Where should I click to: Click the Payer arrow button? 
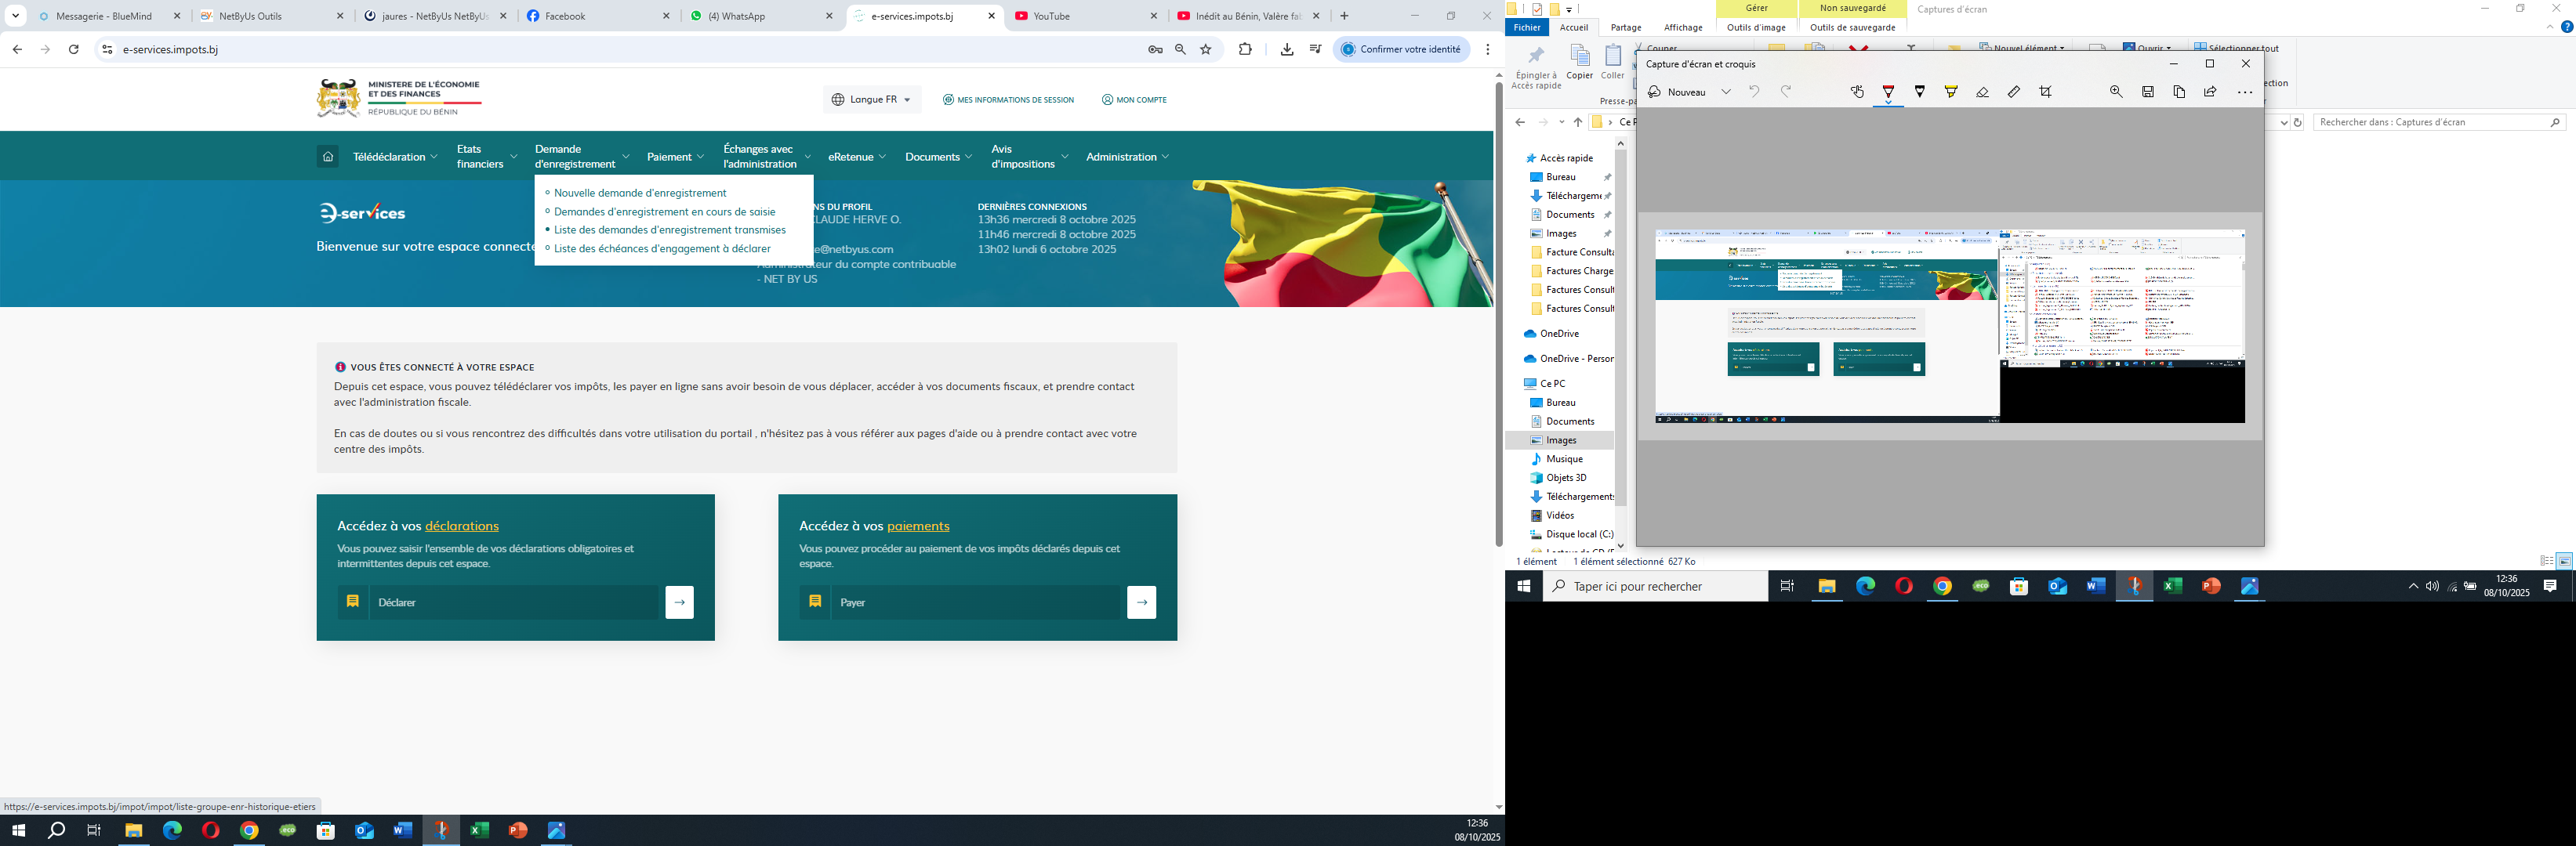[x=1142, y=602]
